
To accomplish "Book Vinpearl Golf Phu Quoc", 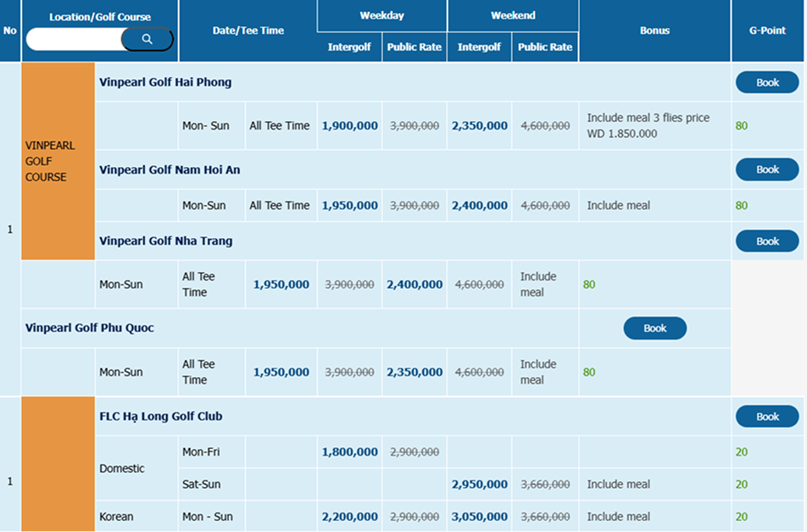I will tap(654, 328).
